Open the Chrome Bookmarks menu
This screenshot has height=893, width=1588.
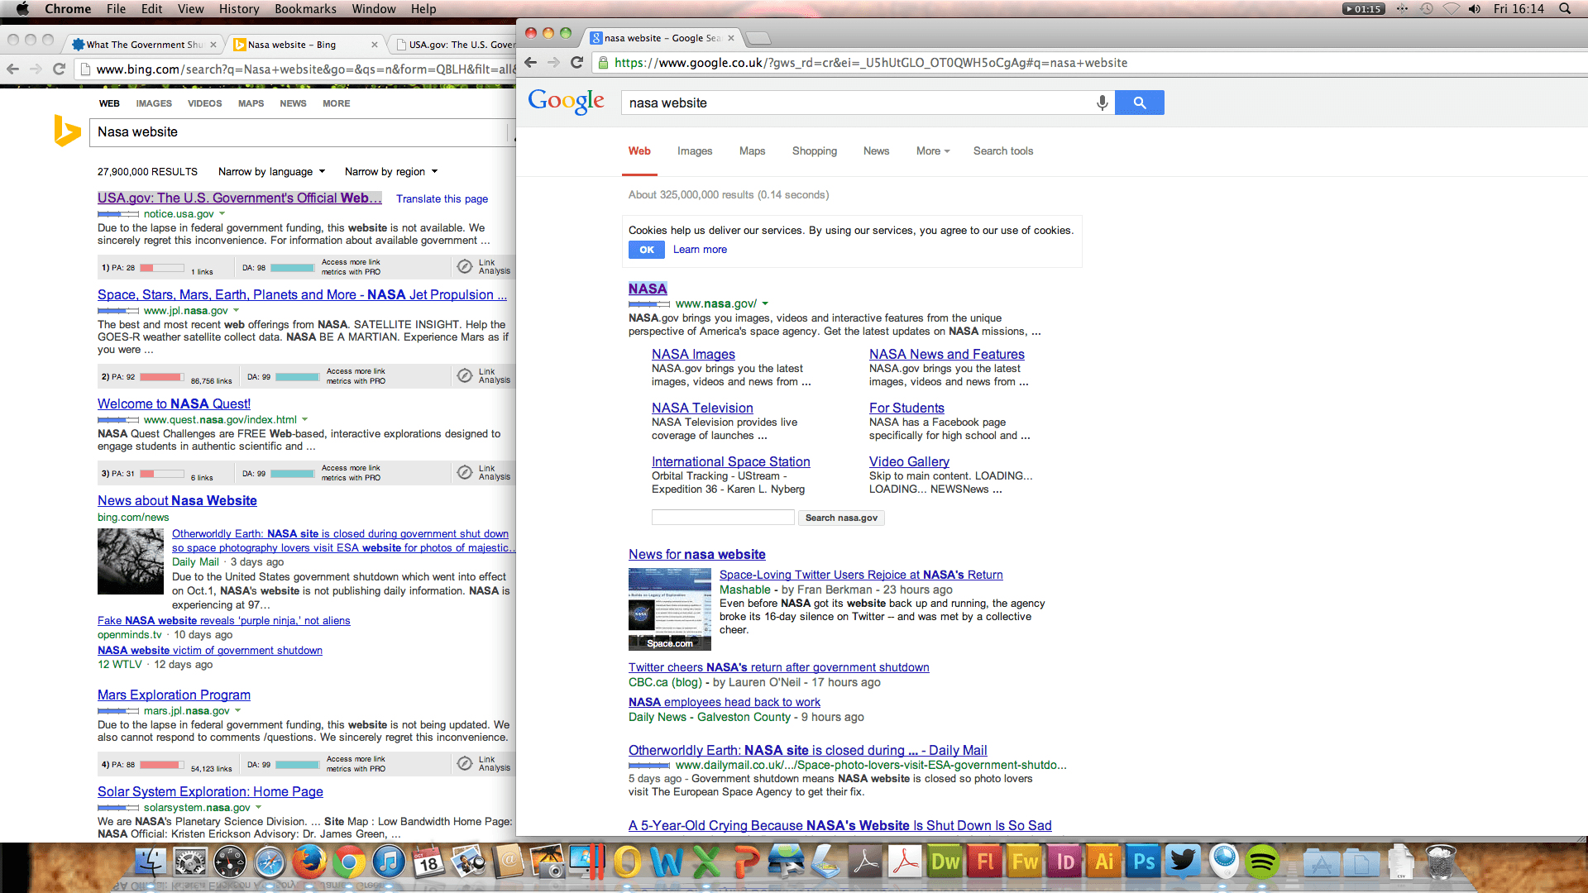(x=305, y=9)
